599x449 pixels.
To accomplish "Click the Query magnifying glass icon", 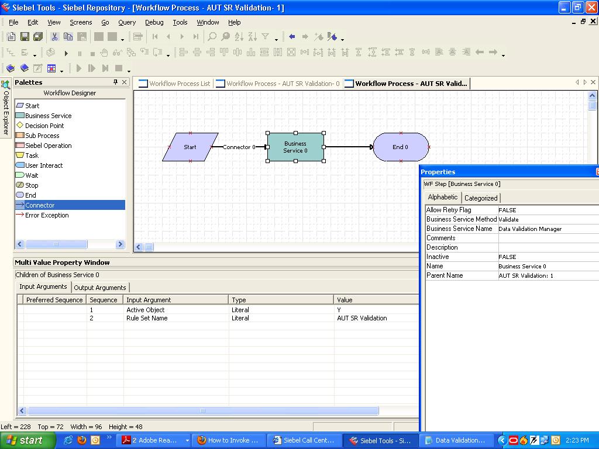I will [212, 37].
